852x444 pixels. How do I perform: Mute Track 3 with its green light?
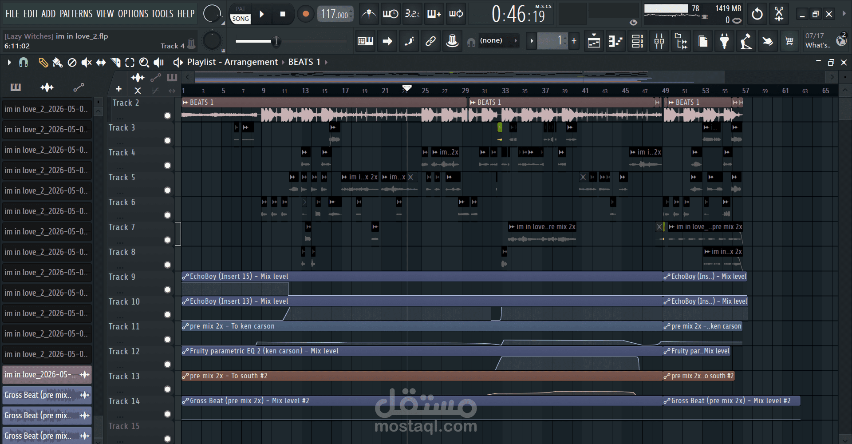[x=167, y=141]
